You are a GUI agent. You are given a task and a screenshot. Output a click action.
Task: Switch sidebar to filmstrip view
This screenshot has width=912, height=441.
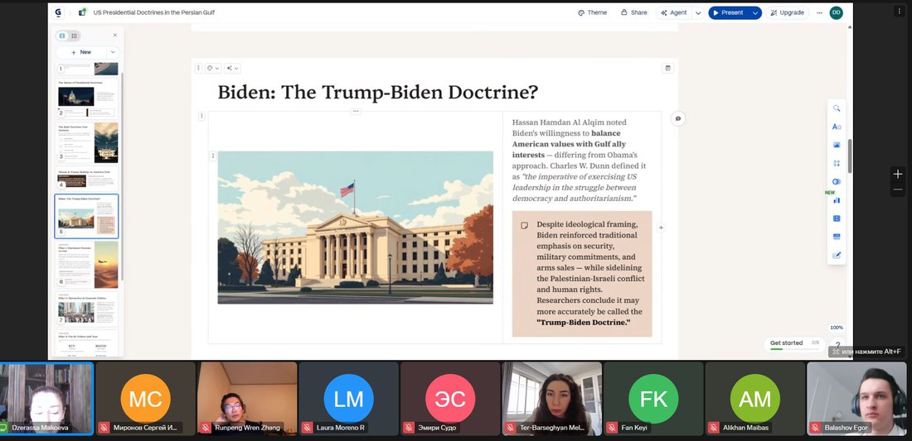62,36
